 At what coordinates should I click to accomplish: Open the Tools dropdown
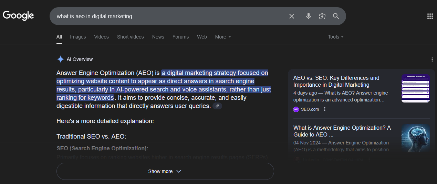click(x=336, y=37)
